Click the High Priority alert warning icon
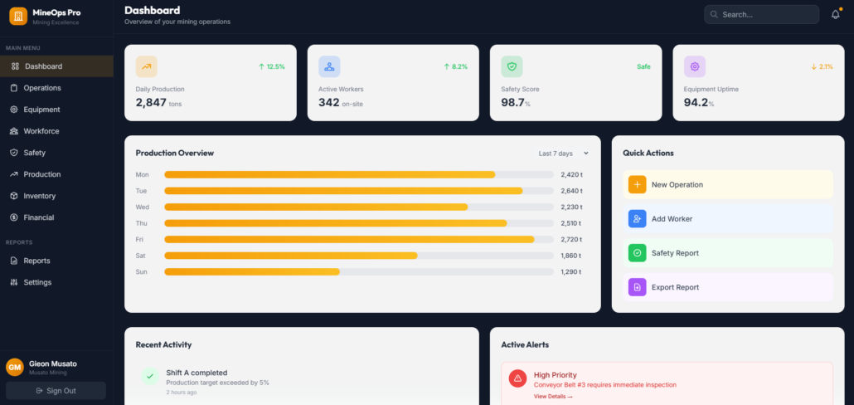Viewport: 854px width, 405px height. pos(517,378)
